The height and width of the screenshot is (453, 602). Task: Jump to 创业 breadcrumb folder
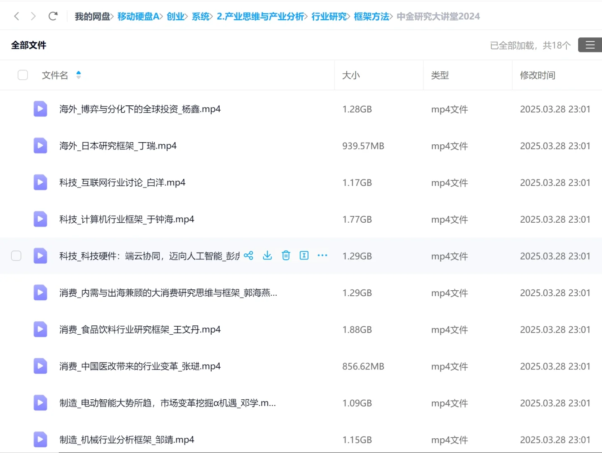pos(175,16)
